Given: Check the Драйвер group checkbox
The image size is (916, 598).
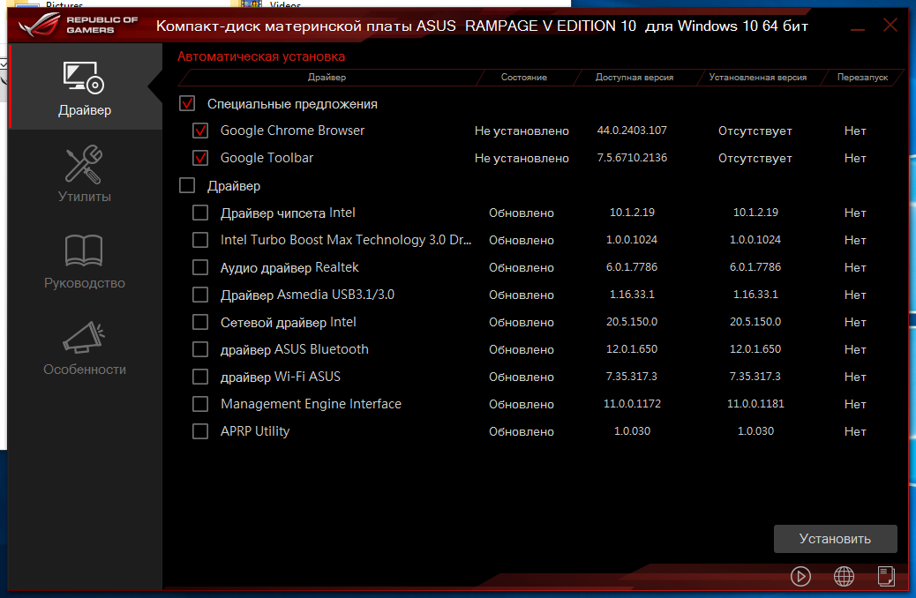Looking at the screenshot, I should pyautogui.click(x=187, y=185).
